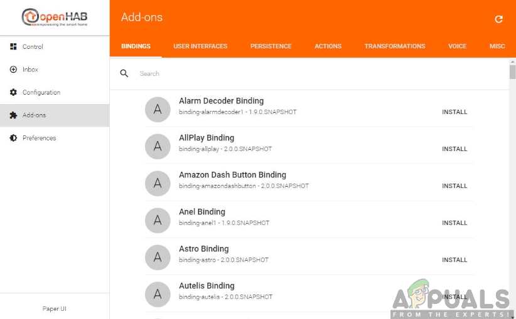
Task: Click the Autelis Binding avatar icon
Action: 158,294
